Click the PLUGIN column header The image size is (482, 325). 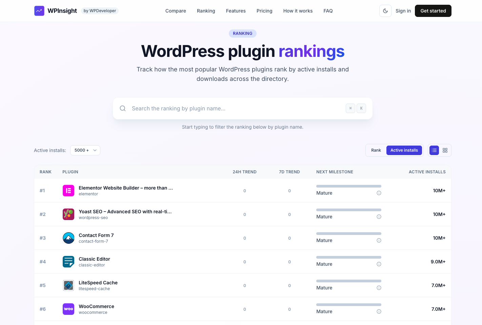click(70, 172)
